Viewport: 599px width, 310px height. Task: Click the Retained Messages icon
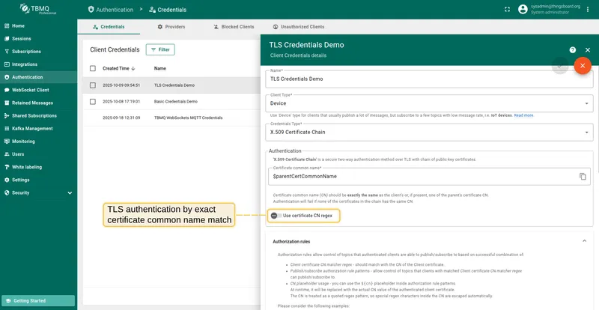(x=7, y=103)
